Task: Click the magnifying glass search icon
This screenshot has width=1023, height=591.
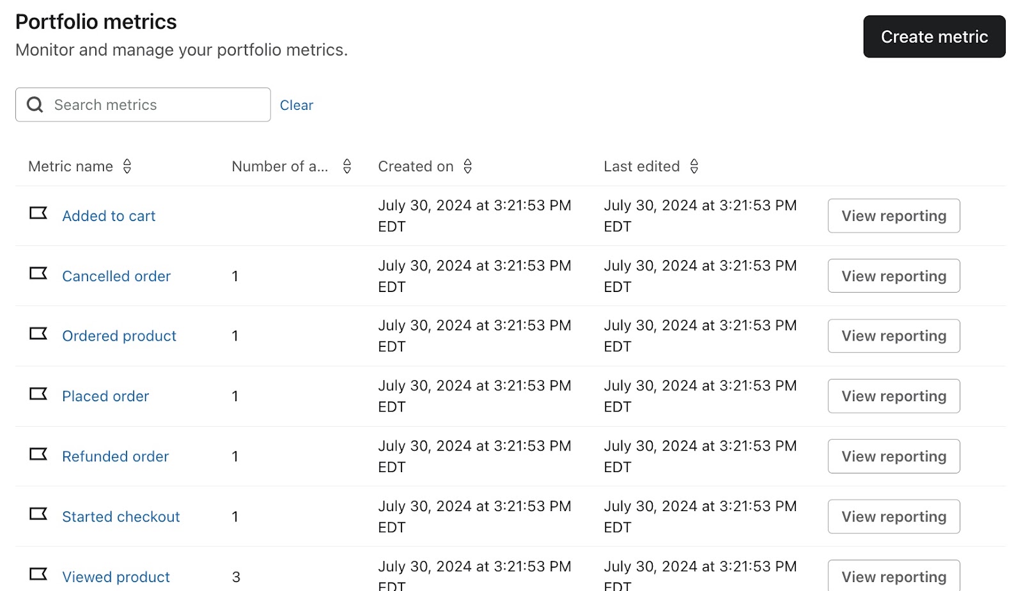Action: coord(35,105)
